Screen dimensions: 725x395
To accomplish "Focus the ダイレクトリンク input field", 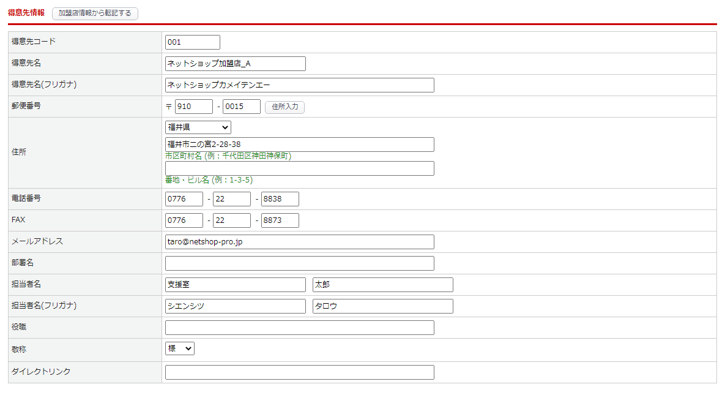I will [299, 372].
